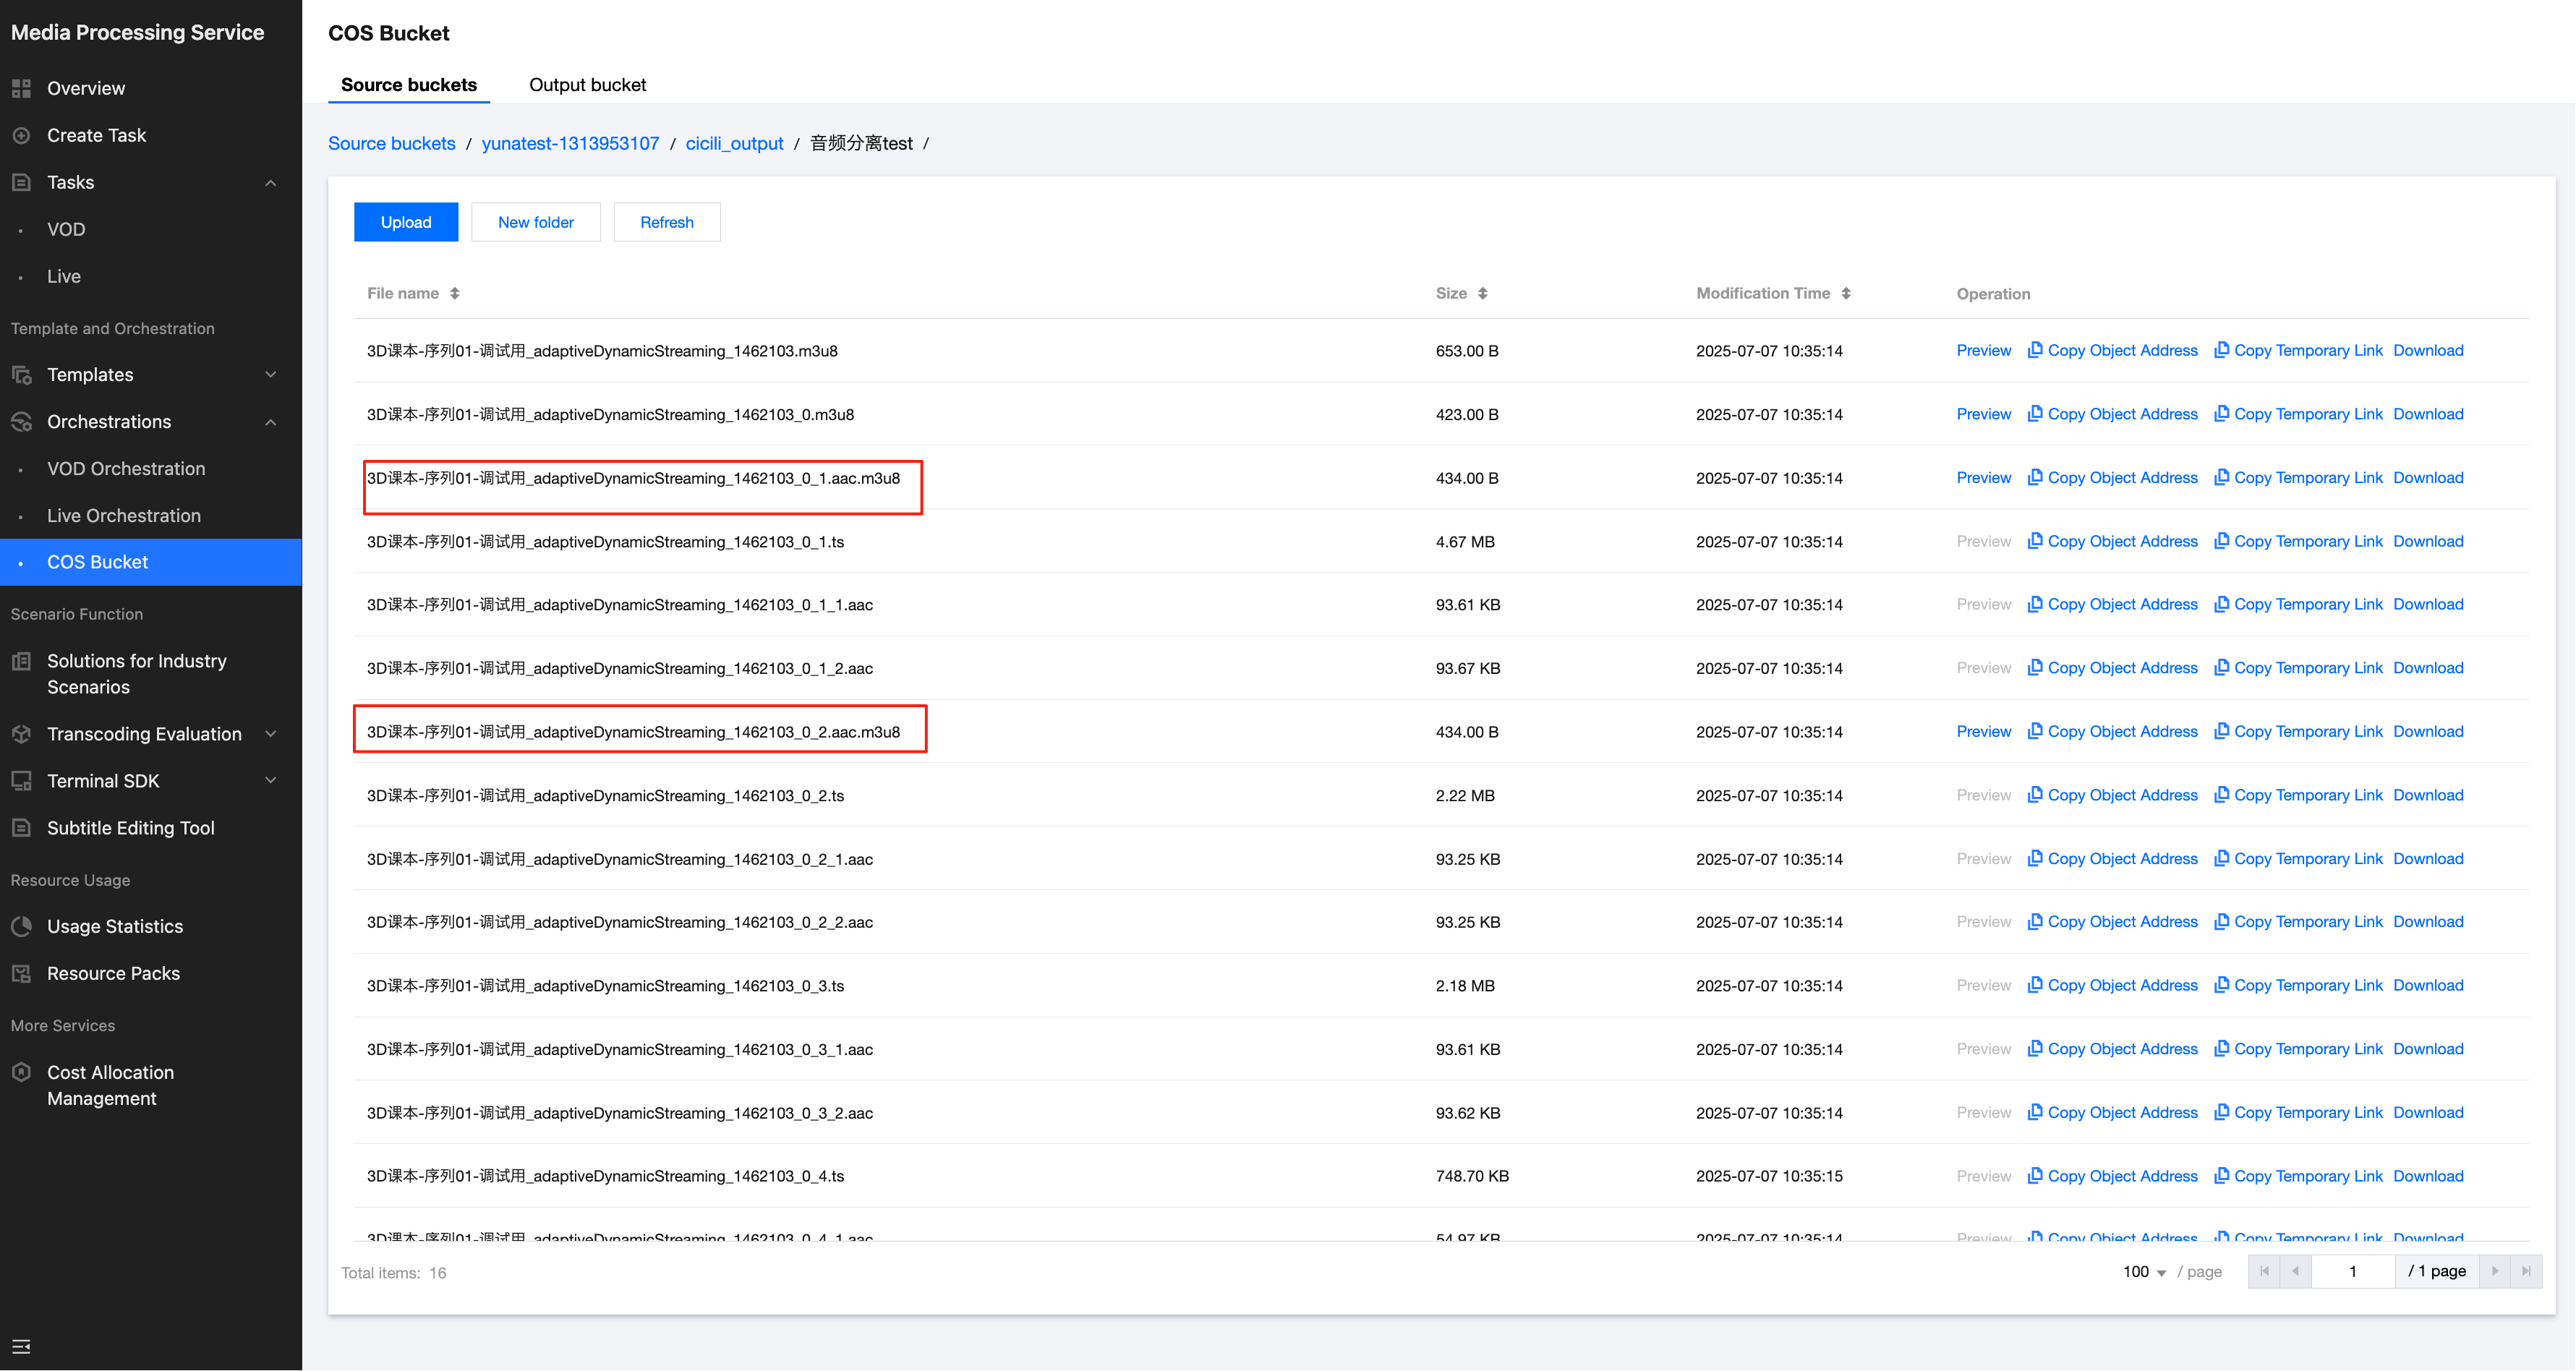
Task: Sort by File name arrow icon
Action: 455,294
